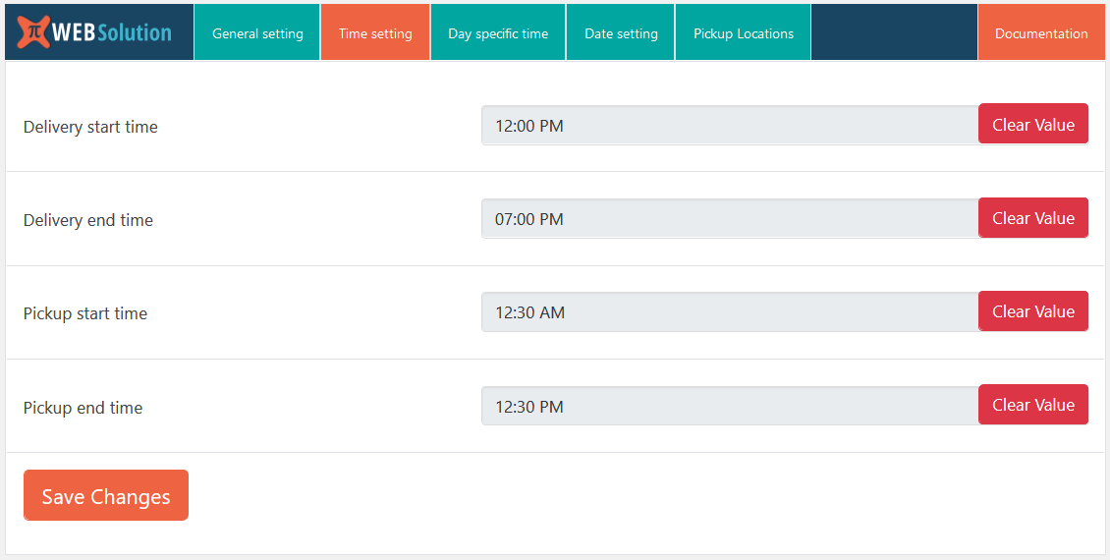Open the Day specific time tab

coord(498,33)
